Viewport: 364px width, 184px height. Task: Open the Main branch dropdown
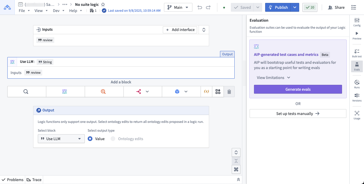178,7
